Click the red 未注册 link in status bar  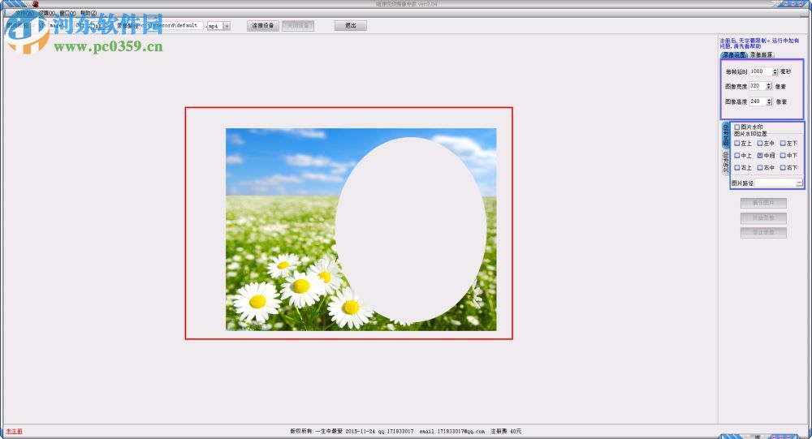pos(14,431)
